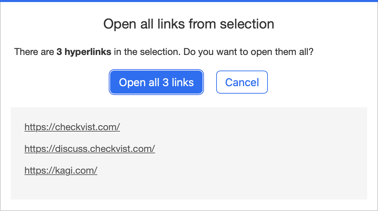Open the https://checkvist.com/ link
378x211 pixels.
[x=72, y=127]
